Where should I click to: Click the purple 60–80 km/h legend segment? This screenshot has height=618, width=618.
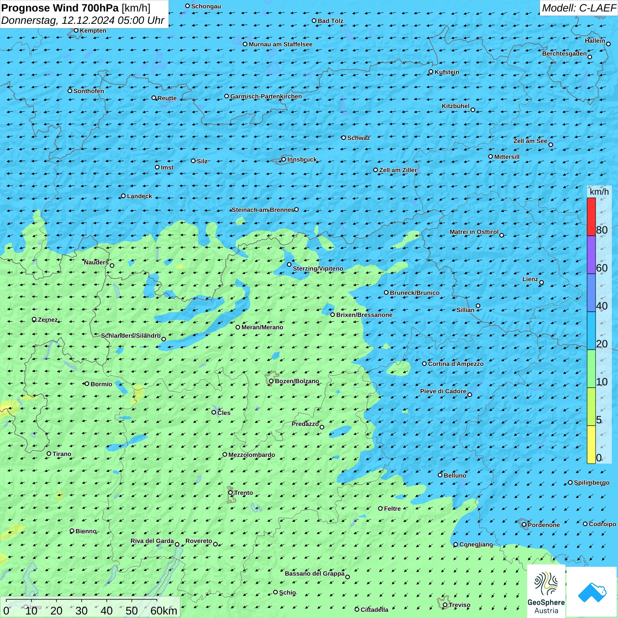[591, 255]
